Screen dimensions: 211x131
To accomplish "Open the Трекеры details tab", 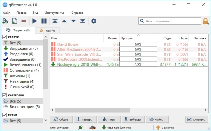I will (85, 119).
